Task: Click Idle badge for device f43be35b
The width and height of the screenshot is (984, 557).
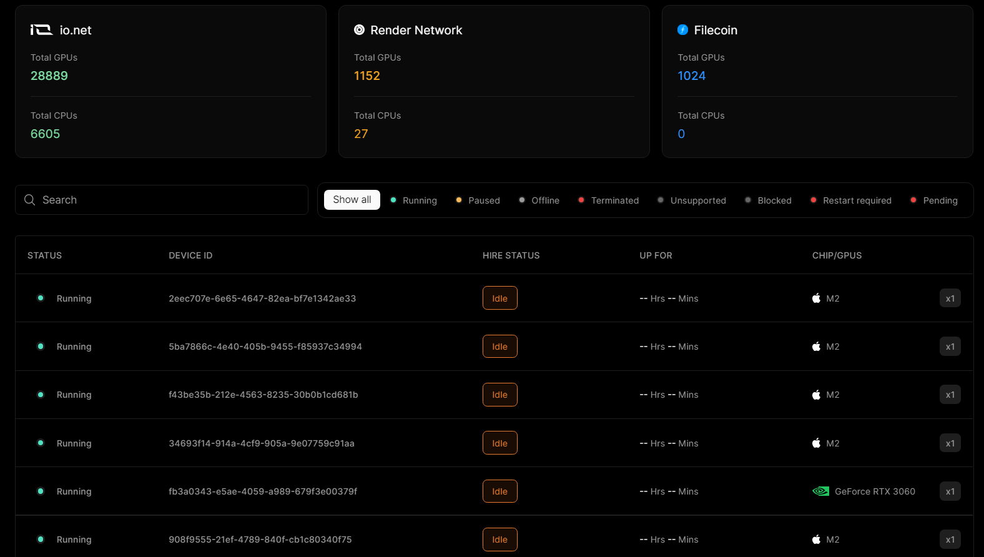Action: 500,395
